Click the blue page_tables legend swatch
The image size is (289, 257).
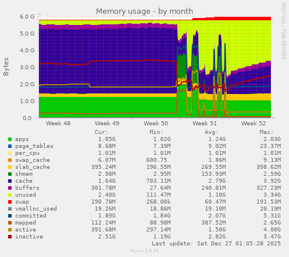[10, 146]
